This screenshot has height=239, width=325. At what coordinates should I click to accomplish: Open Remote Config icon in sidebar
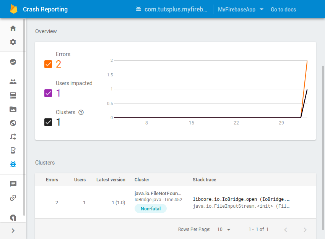pos(13,137)
